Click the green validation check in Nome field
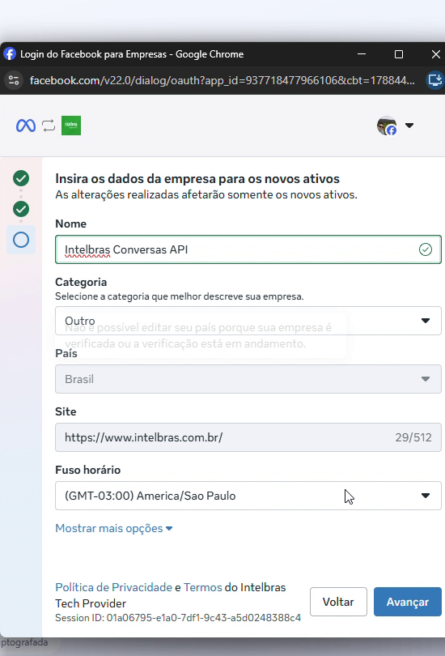Screen dimensions: 445x656 pyautogui.click(x=426, y=249)
